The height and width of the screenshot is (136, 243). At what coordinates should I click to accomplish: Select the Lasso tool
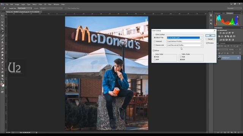click(2, 22)
